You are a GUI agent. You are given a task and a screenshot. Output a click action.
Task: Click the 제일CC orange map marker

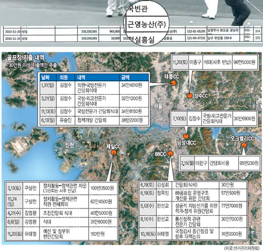pyautogui.click(x=113, y=153)
